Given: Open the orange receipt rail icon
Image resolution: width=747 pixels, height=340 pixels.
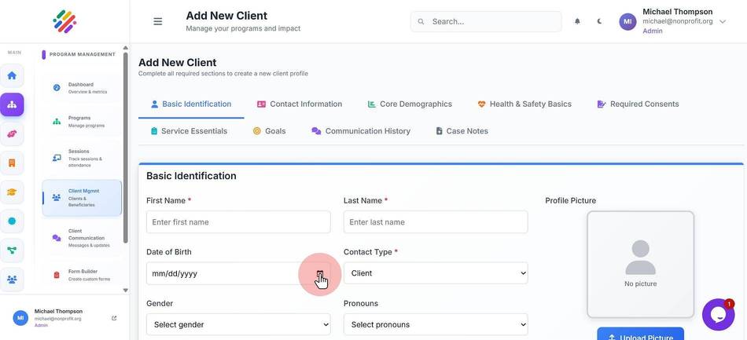Looking at the screenshot, I should click(12, 163).
